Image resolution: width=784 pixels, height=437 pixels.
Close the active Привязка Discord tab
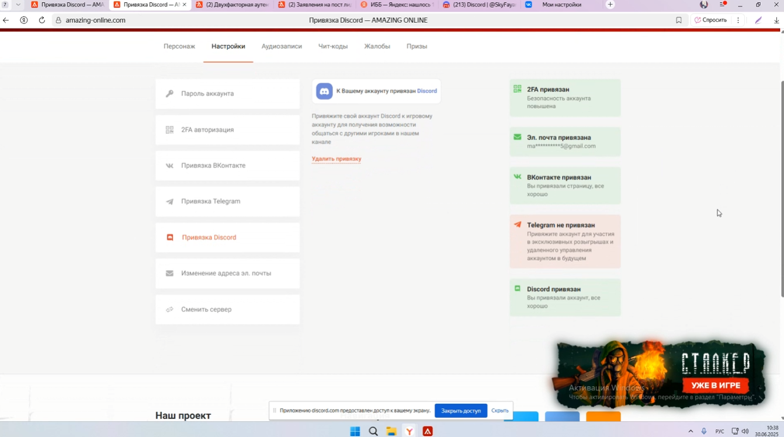pyautogui.click(x=184, y=5)
